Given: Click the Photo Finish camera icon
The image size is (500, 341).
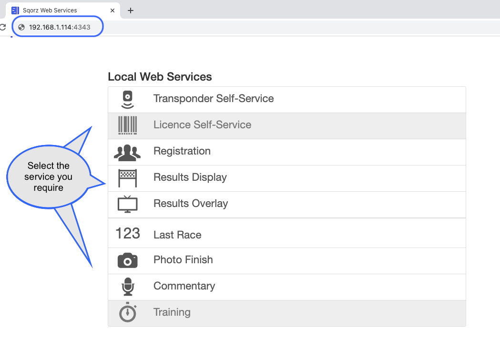Looking at the screenshot, I should (128, 260).
